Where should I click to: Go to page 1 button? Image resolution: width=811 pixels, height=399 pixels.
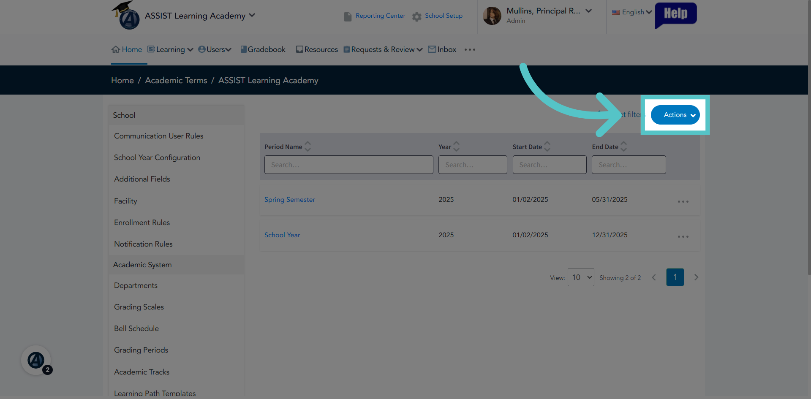pos(675,277)
